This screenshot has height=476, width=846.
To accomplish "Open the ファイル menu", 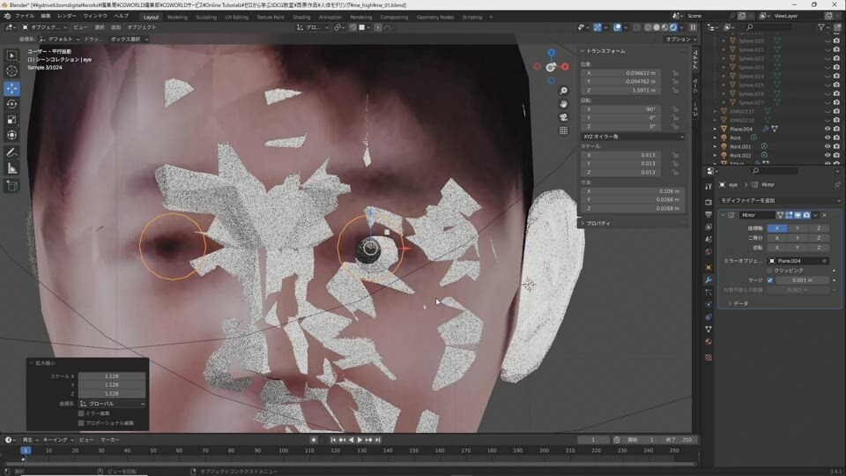I will tap(24, 16).
